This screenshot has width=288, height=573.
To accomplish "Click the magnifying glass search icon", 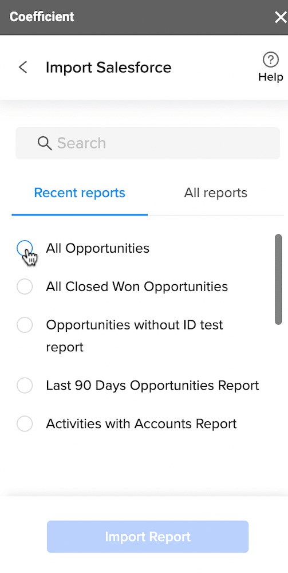I will [x=45, y=143].
